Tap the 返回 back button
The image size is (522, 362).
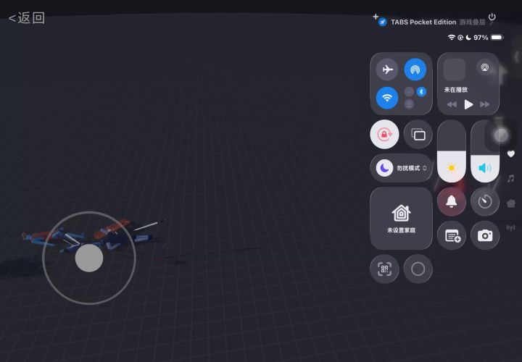coord(27,18)
